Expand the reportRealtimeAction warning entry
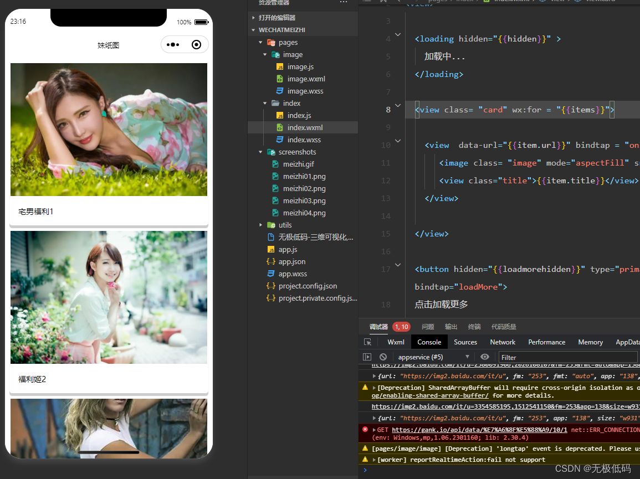 coord(374,460)
